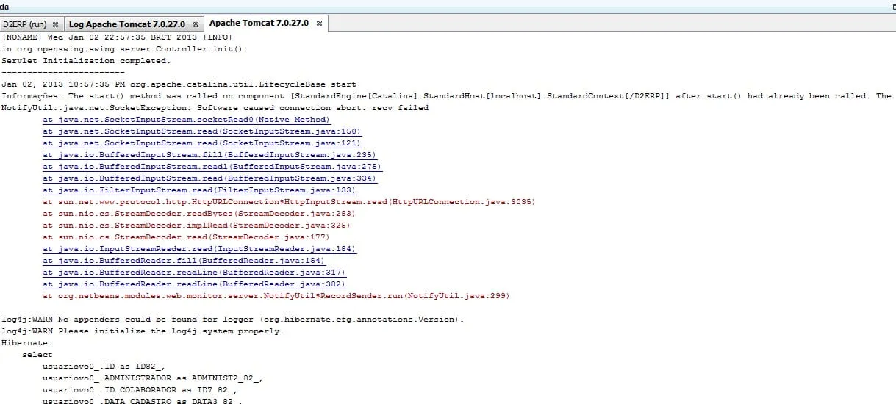Click the 'select' SQL keyword line
The height and width of the screenshot is (404, 896).
pos(37,355)
